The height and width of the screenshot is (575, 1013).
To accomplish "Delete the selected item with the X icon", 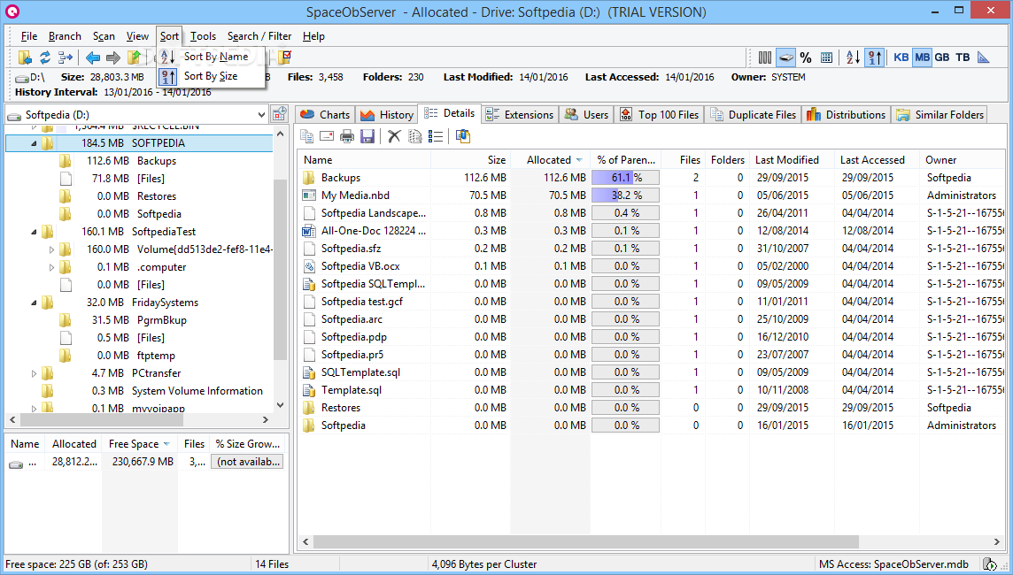I will [395, 136].
